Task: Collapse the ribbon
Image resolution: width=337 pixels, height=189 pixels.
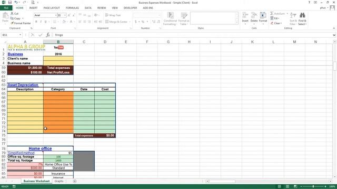Action: (334, 28)
